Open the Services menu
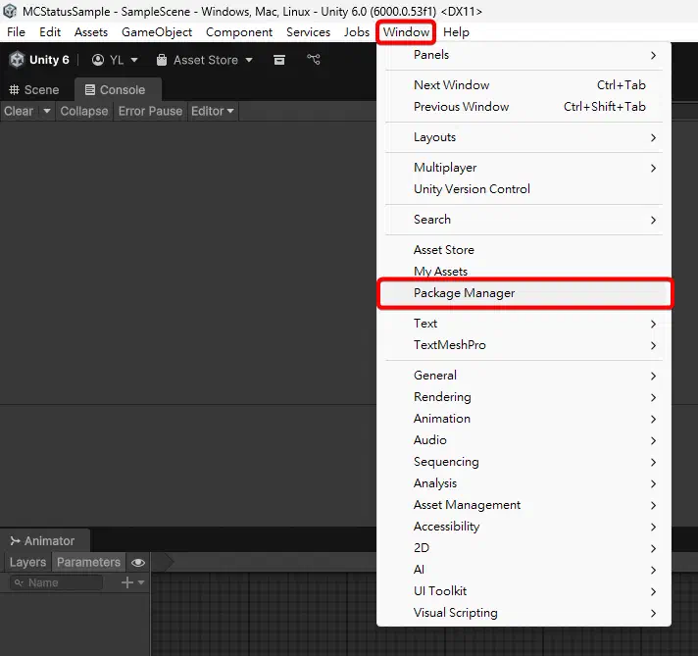 (x=308, y=32)
